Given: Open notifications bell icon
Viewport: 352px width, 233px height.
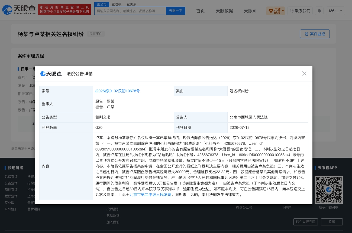Looking at the screenshot, I should click(x=319, y=11).
